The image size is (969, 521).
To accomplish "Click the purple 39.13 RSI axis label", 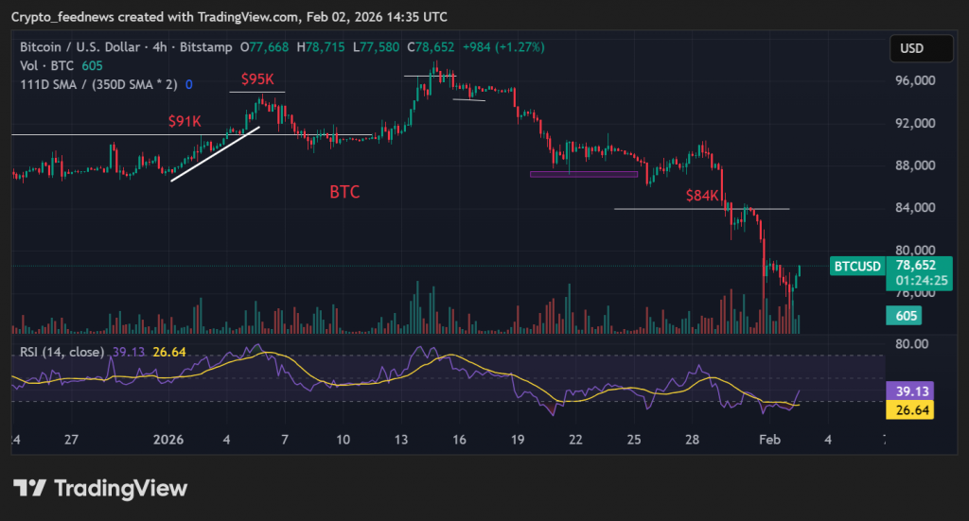I will (x=911, y=391).
